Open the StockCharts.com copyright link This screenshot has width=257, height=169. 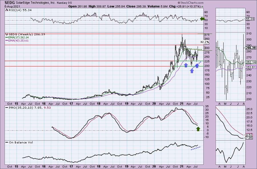pyautogui.click(x=190, y=3)
